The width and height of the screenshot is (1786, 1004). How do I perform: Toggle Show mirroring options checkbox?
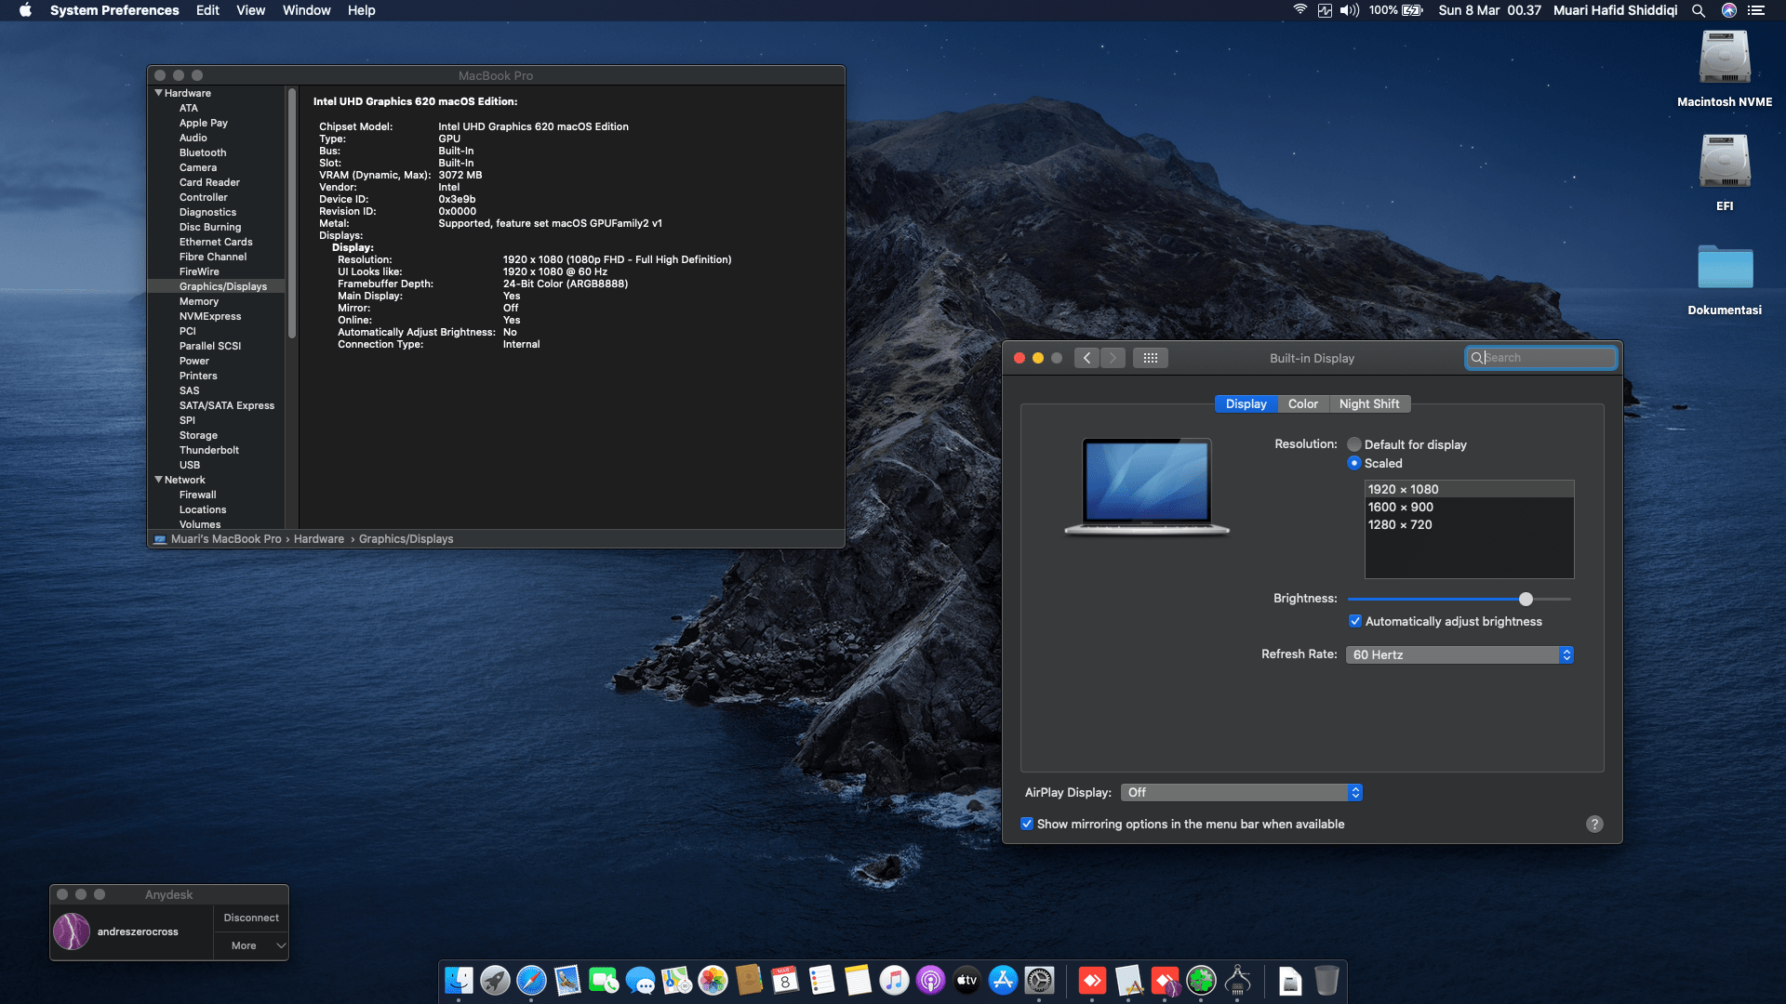click(1027, 824)
